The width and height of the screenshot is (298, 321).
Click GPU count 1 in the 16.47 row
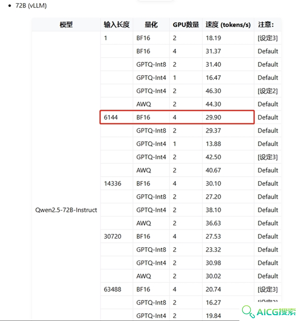pos(174,78)
